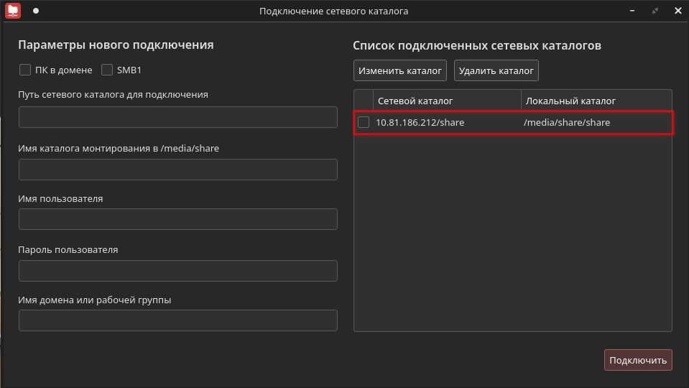Close the network catalog connection window
This screenshot has height=388, width=689.
(678, 11)
